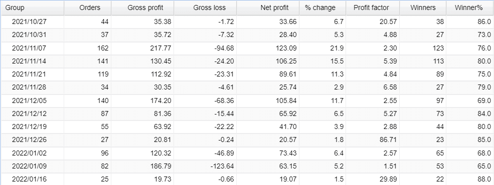Select the 2022/01/16 group row
494x185 pixels.
tap(247, 179)
